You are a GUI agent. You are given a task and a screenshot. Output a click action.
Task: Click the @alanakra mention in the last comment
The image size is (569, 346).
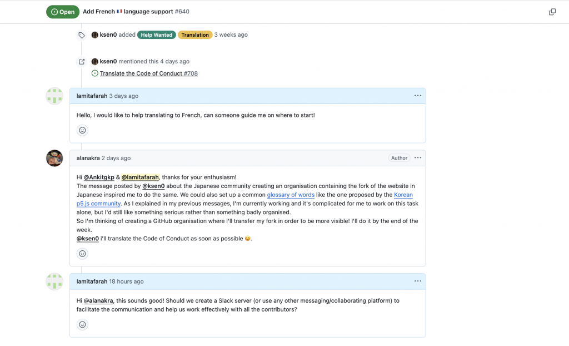(x=98, y=301)
